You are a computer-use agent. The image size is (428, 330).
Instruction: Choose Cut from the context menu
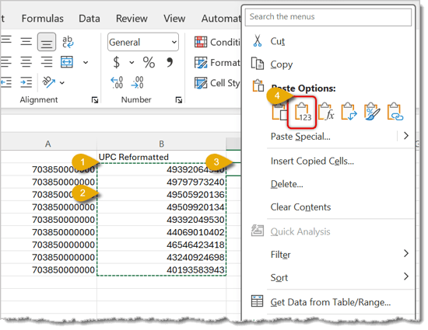click(278, 41)
